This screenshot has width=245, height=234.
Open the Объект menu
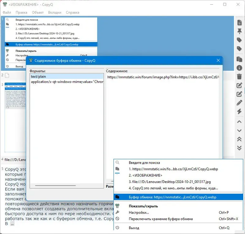(38, 13)
